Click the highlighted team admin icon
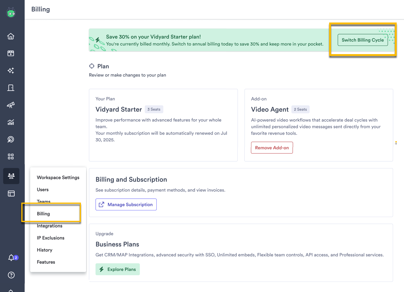 (11, 176)
